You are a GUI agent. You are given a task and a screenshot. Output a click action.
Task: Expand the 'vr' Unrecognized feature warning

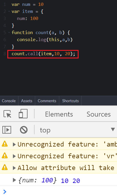point(14,156)
